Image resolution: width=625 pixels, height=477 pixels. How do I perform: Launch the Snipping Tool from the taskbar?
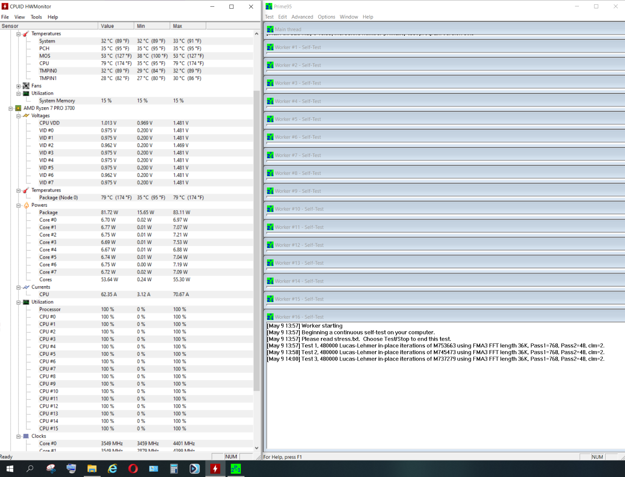[x=51, y=469]
